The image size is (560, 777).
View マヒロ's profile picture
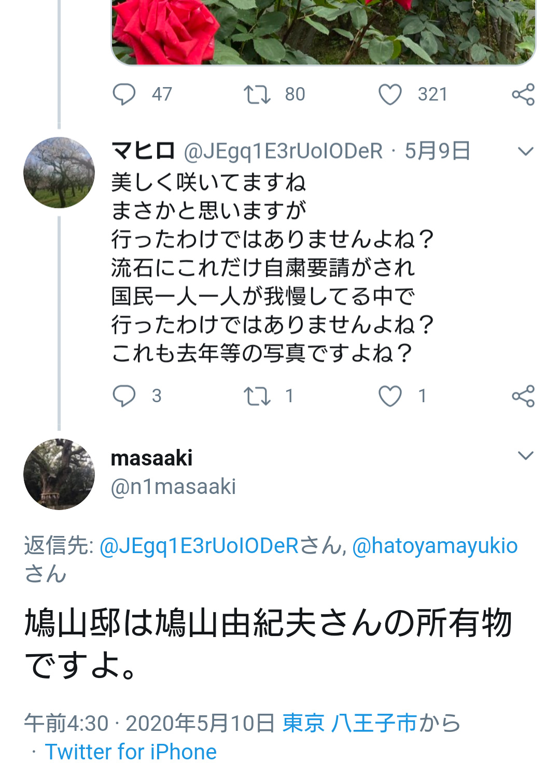click(x=59, y=173)
